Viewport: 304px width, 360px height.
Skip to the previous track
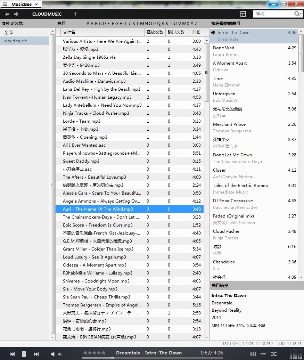12,354
